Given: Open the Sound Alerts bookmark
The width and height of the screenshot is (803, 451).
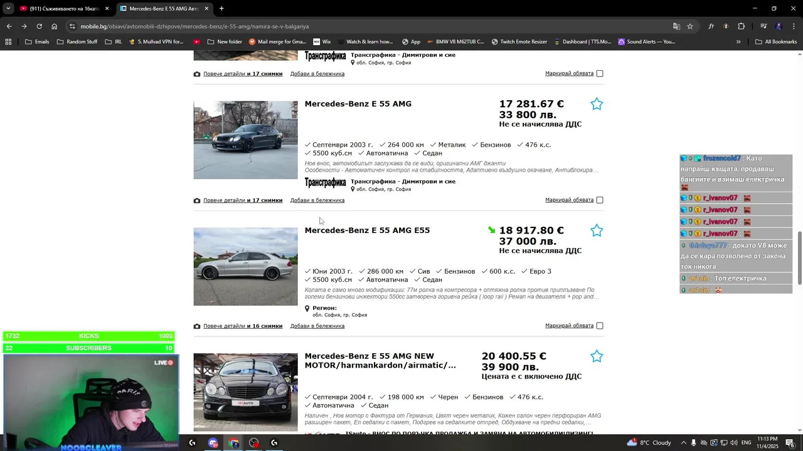Looking at the screenshot, I should point(646,42).
